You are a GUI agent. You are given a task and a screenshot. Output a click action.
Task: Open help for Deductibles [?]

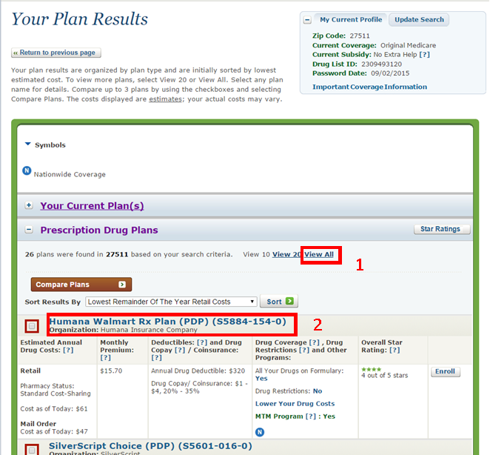(x=202, y=342)
